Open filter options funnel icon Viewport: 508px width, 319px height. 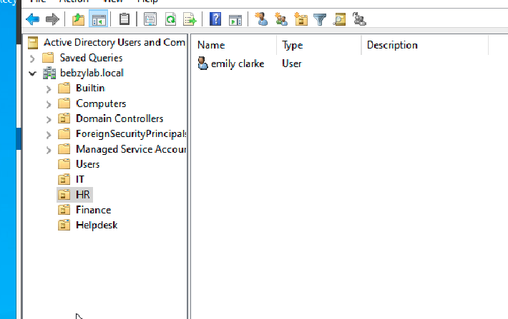tap(320, 19)
